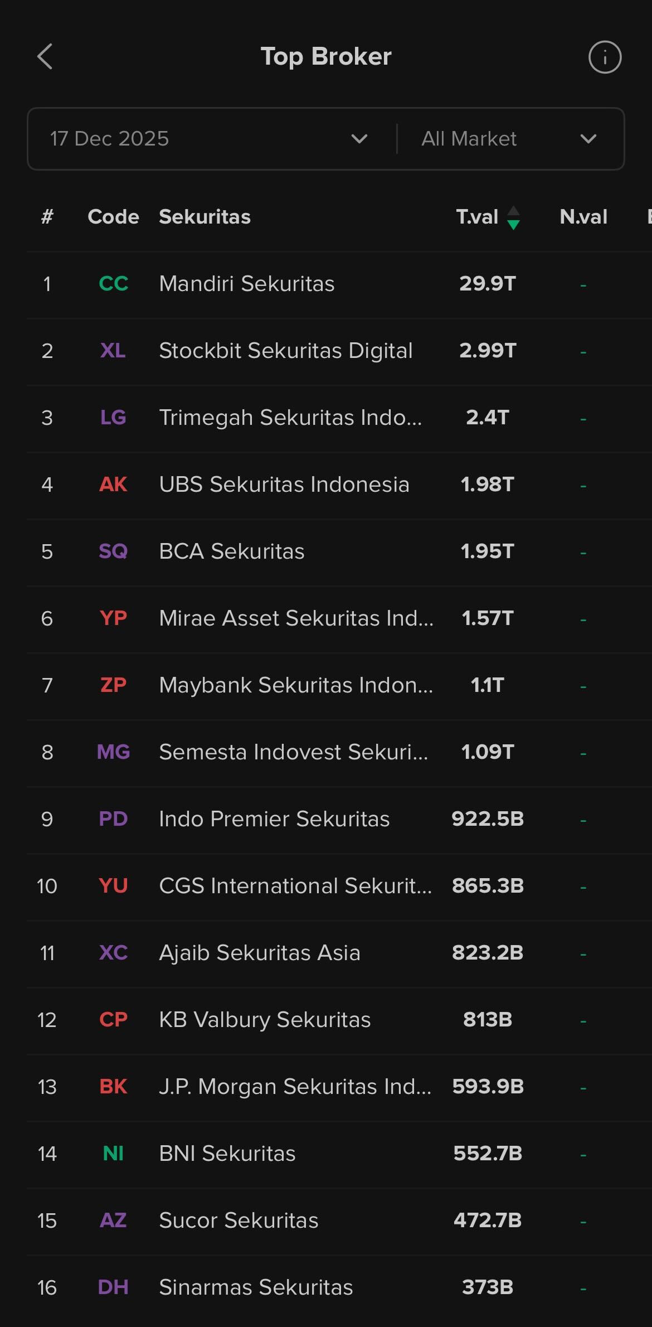Tap the SQ broker code

(113, 551)
